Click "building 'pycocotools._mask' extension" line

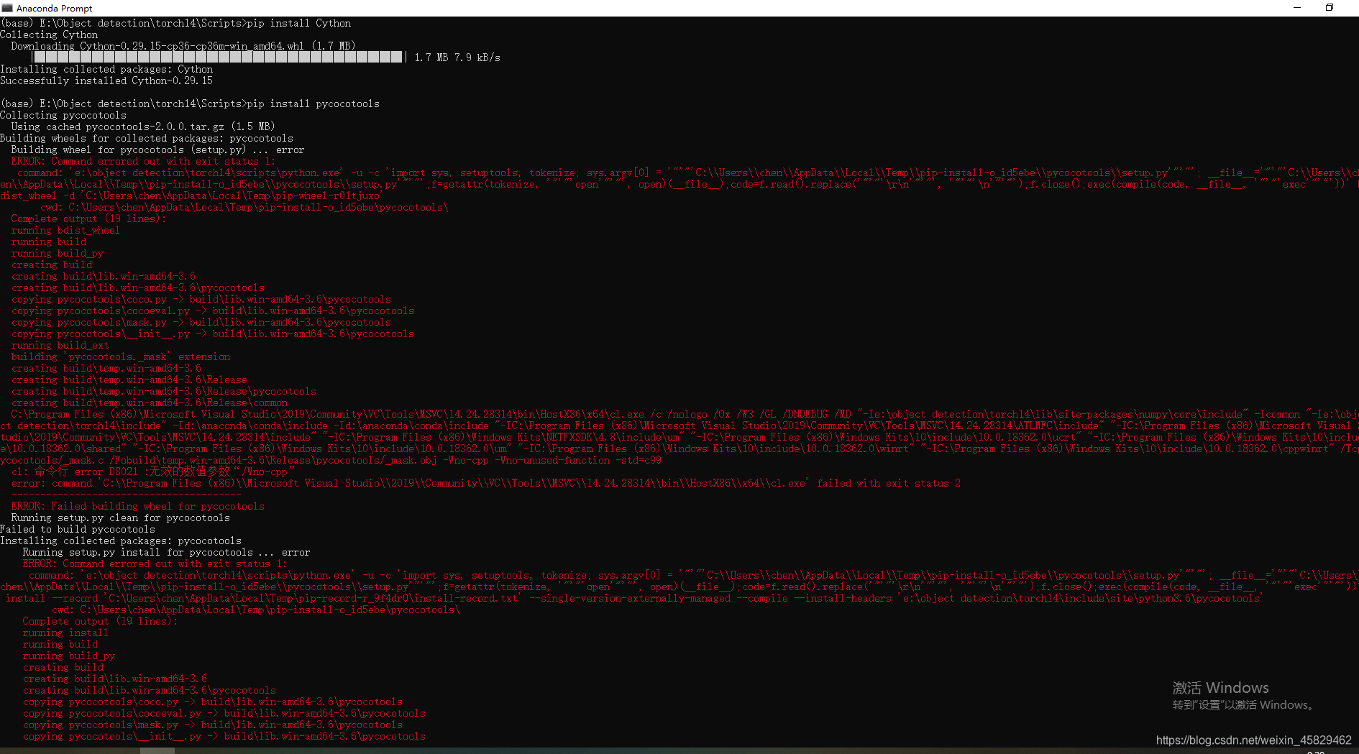pos(121,357)
